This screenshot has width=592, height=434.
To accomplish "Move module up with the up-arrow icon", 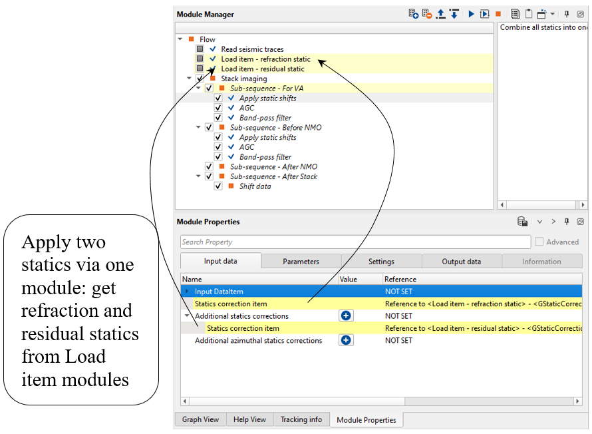I will (440, 14).
